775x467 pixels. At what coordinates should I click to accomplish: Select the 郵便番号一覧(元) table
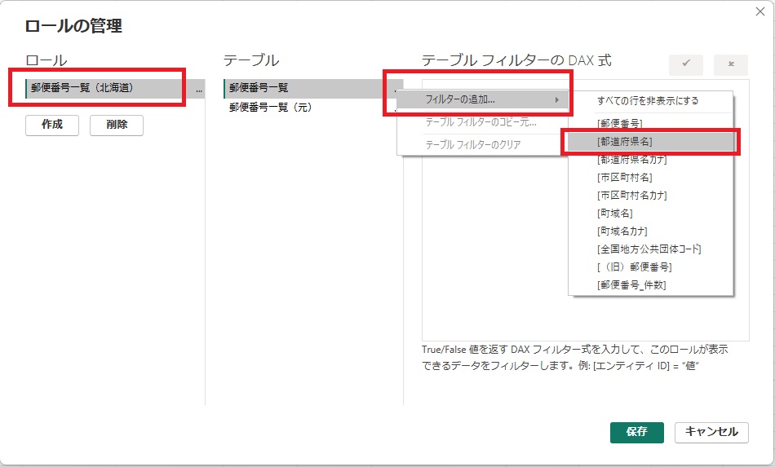tap(270, 107)
